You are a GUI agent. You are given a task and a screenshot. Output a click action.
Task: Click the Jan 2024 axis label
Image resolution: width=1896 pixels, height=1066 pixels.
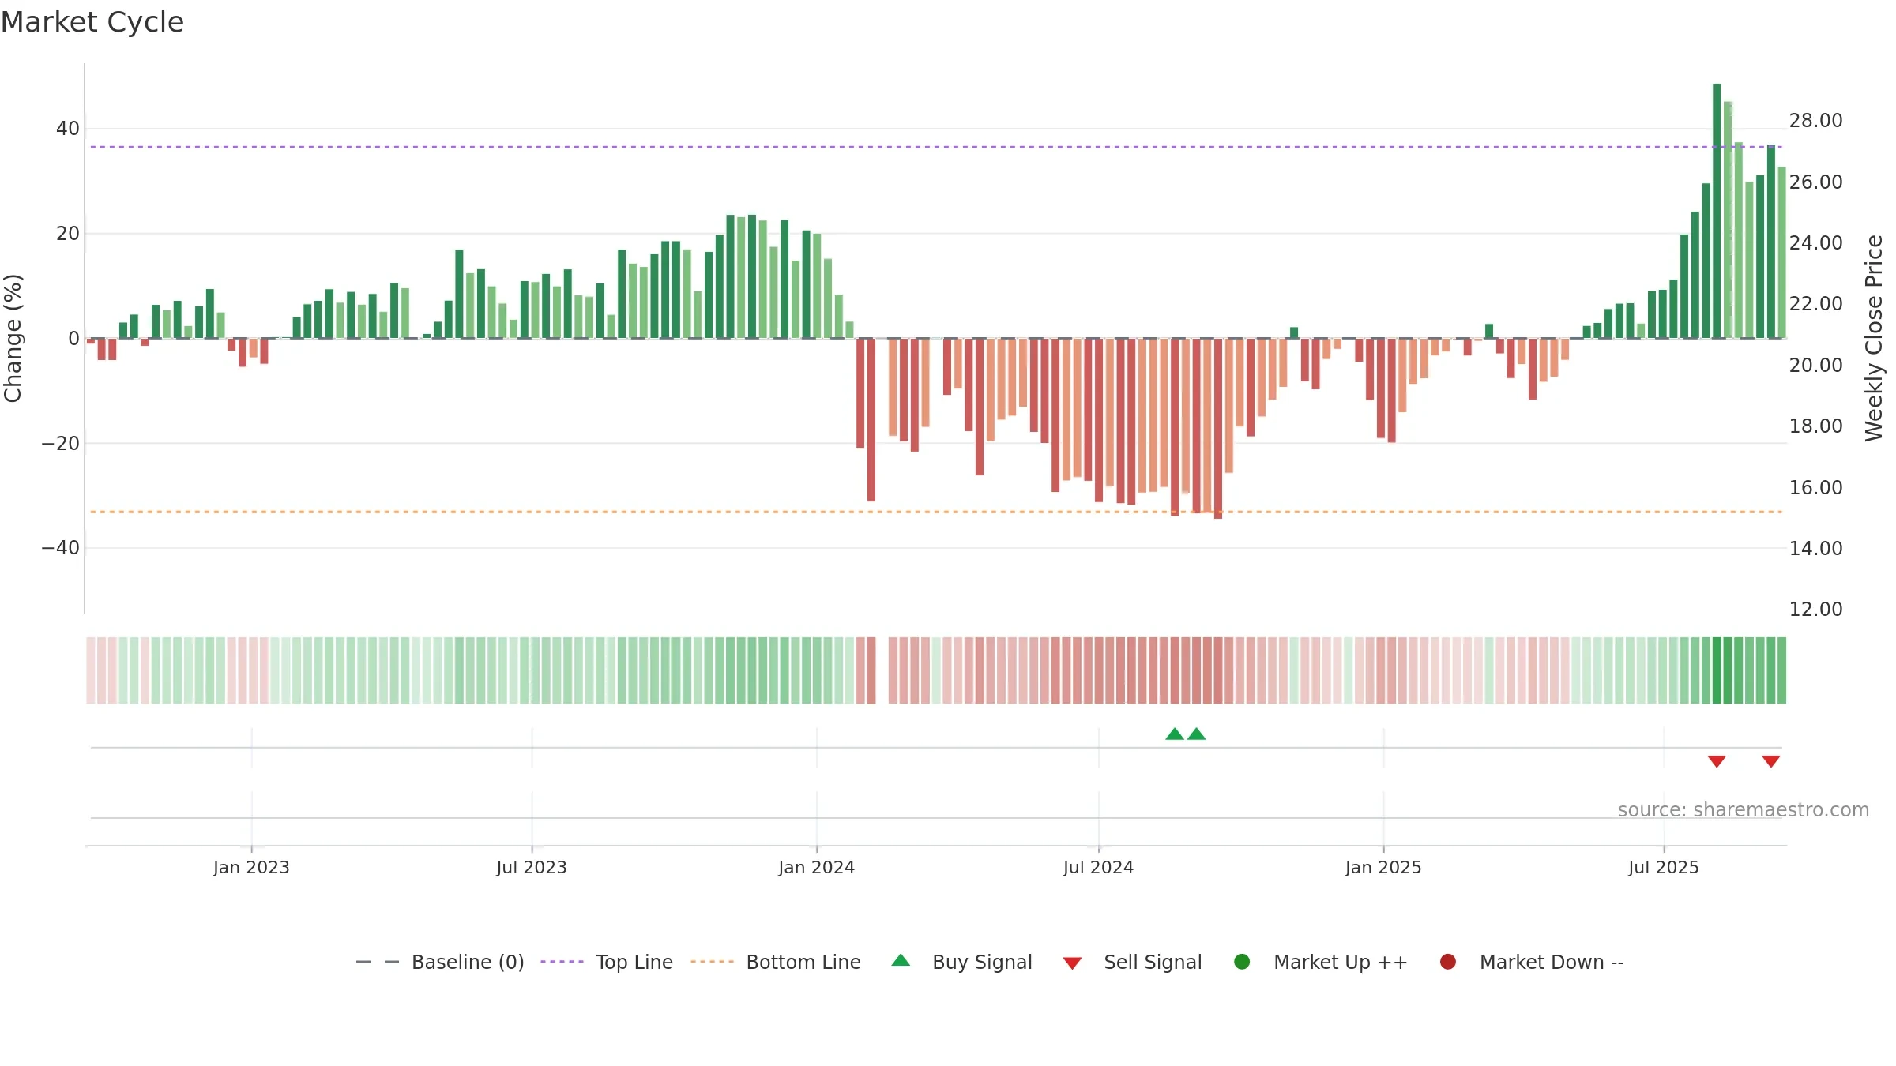[817, 867]
